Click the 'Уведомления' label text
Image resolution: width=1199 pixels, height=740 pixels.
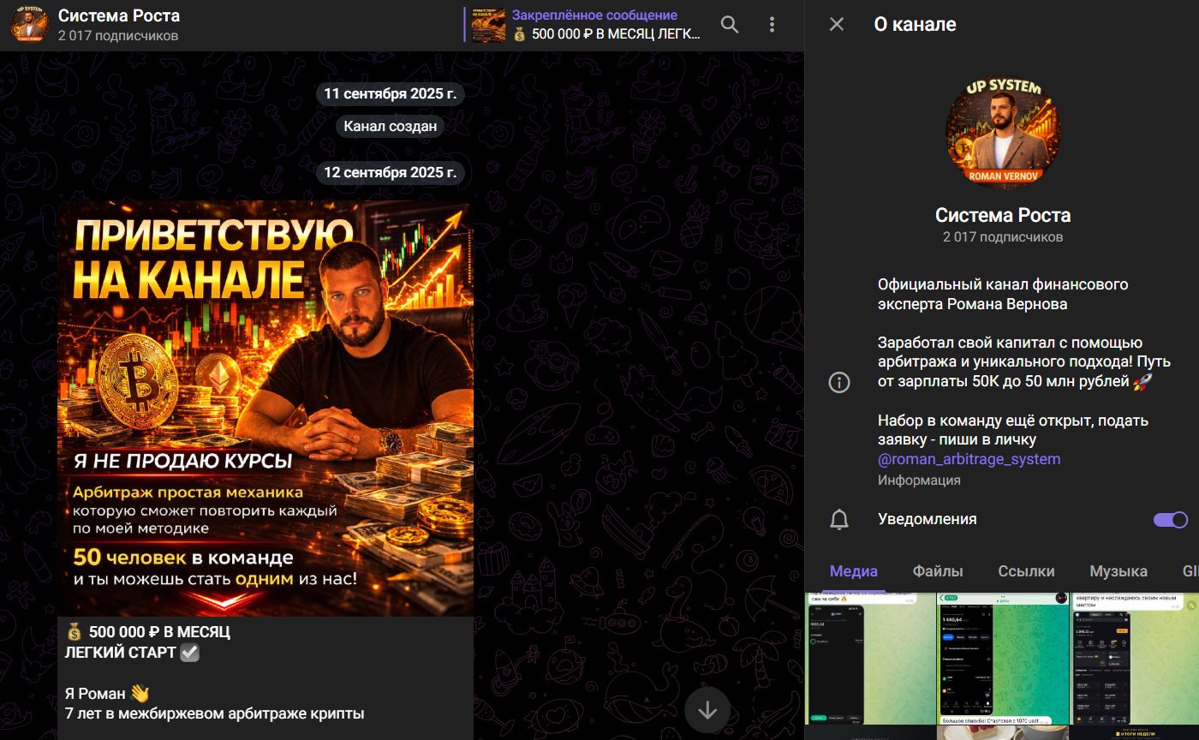coord(928,519)
